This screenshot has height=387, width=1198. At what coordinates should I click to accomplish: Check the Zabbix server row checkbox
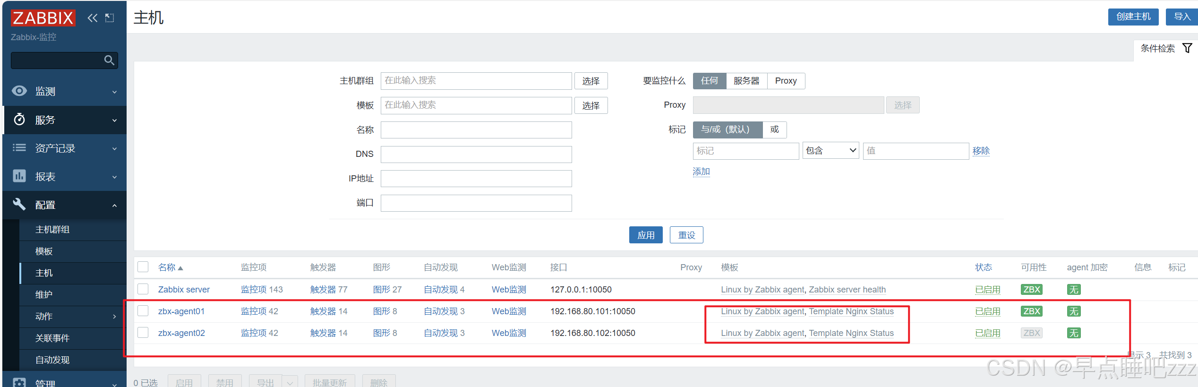click(x=143, y=289)
